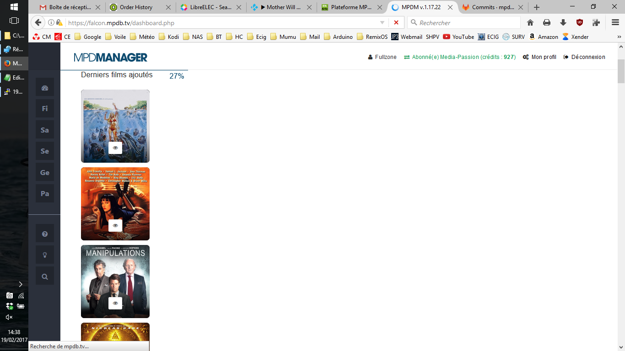Switch to the Plateforme MP tab
This screenshot has height=351, width=625.
[352, 7]
